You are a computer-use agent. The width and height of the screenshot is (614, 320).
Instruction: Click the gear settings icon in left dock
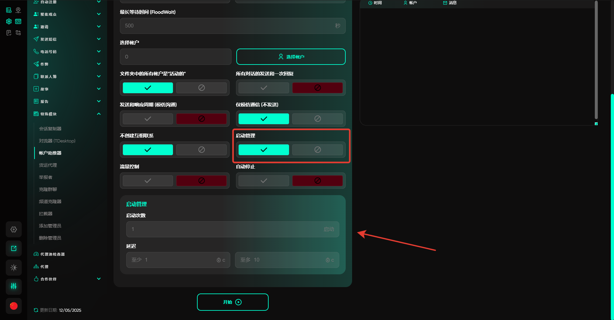click(x=14, y=229)
